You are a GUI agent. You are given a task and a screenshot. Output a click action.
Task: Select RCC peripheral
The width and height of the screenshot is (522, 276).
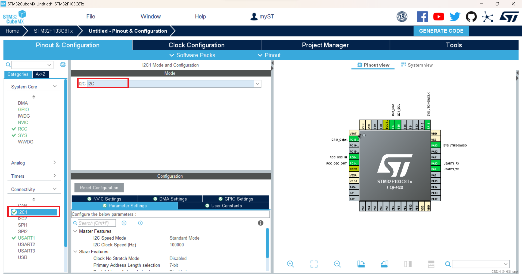23,129
